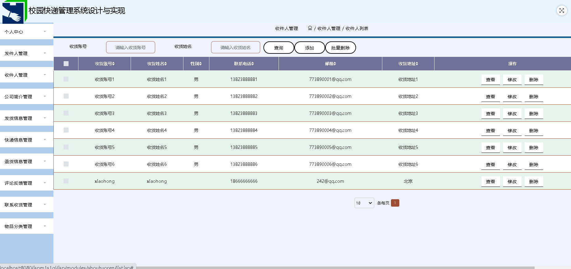Click 收件人管理 link in the breadcrumb
The height and width of the screenshot is (269, 571).
pos(329,28)
